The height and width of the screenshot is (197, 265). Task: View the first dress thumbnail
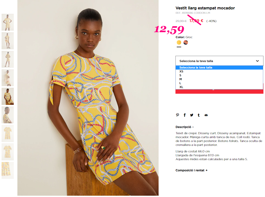8,22
